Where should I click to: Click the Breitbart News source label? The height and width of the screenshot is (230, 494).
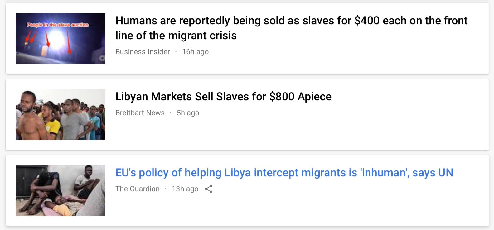pyautogui.click(x=140, y=113)
